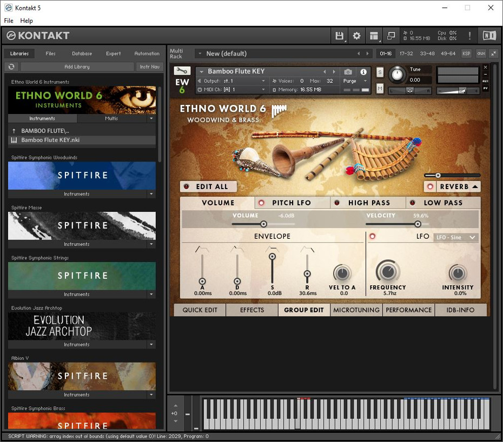Select rack page 17-32
The image size is (503, 442).
tap(406, 53)
